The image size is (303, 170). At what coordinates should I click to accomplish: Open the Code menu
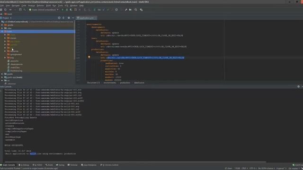(x=24, y=6)
